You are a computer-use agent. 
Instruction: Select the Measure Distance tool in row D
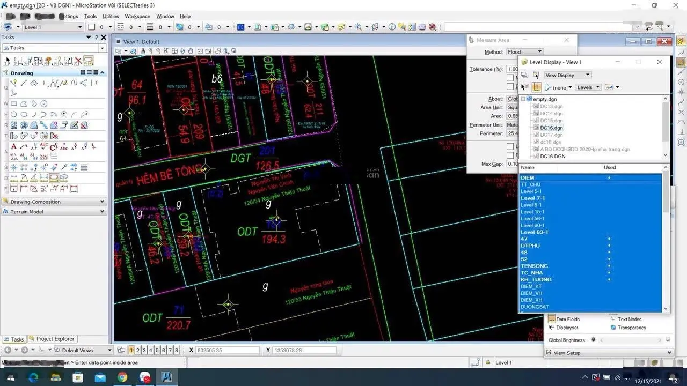pos(14,177)
